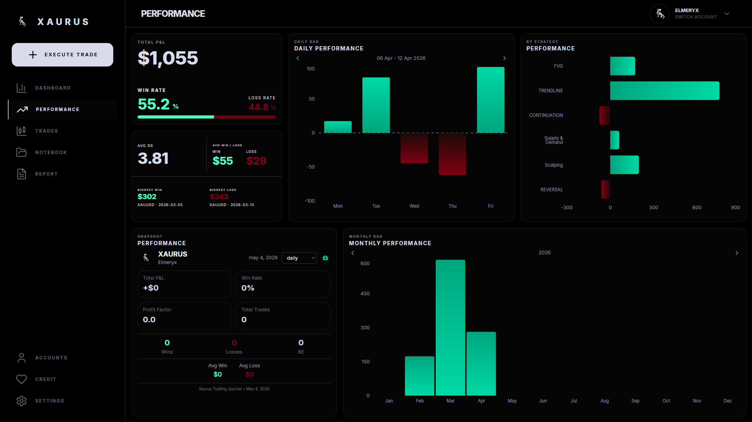Click the $1,055 Total P&L value
Image resolution: width=752 pixels, height=422 pixels.
pyautogui.click(x=168, y=58)
